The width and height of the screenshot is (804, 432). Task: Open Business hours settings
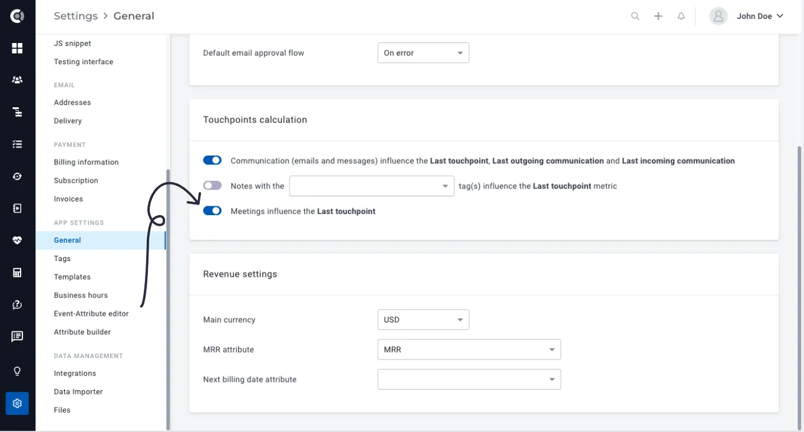point(81,295)
